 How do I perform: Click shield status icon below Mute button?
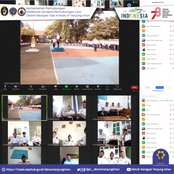click(x=2, y=91)
